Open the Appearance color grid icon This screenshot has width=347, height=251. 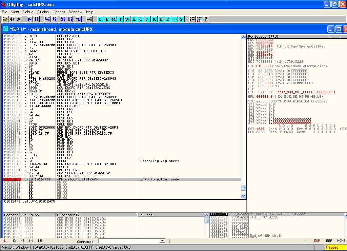coord(199,19)
